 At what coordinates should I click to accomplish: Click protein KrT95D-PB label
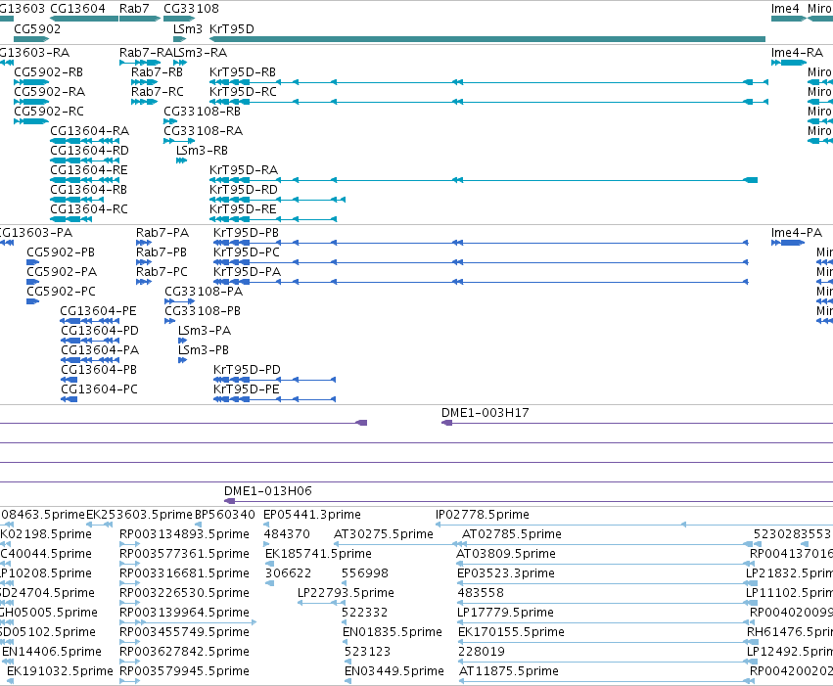click(x=246, y=233)
